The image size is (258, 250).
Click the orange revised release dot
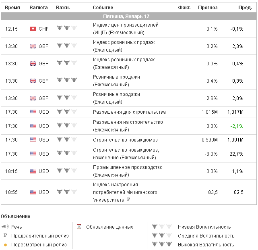pyautogui.click(x=5, y=245)
